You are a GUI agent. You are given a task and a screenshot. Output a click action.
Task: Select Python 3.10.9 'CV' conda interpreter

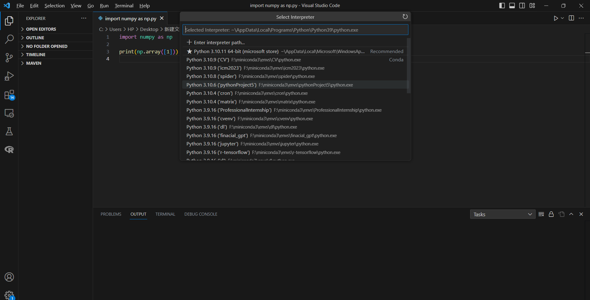click(295, 60)
